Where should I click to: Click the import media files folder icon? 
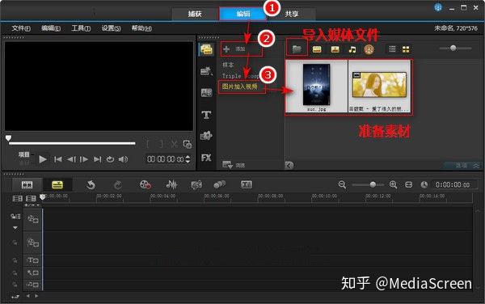(x=297, y=49)
